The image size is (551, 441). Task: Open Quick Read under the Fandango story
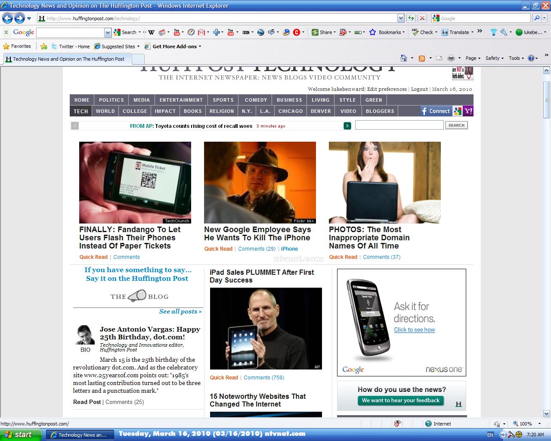point(93,257)
